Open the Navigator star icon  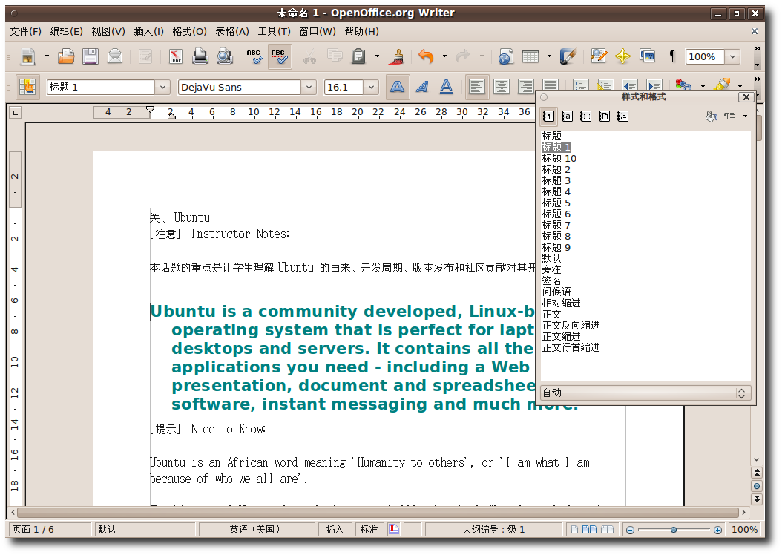[622, 56]
